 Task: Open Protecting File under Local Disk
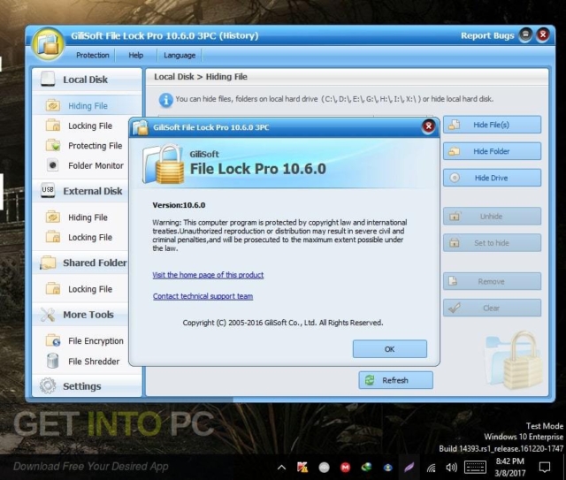96,146
